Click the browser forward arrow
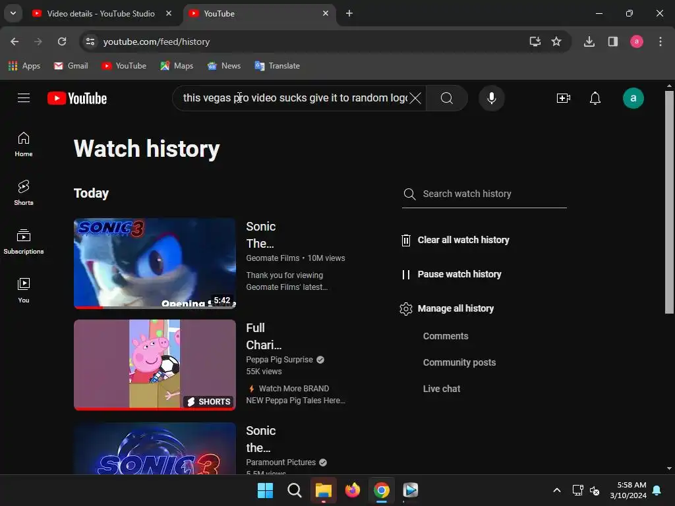The image size is (675, 506). (38, 42)
